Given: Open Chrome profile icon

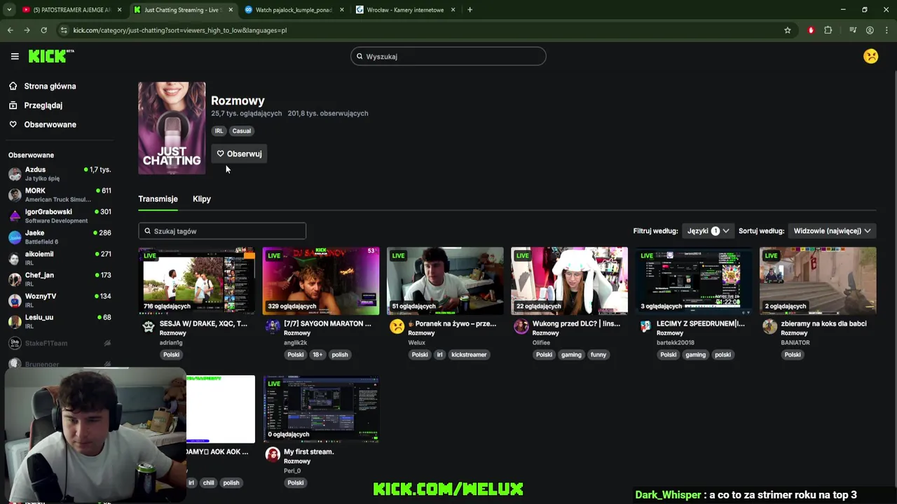Looking at the screenshot, I should click(870, 30).
